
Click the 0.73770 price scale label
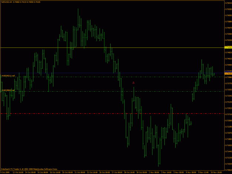[x=229, y=83]
